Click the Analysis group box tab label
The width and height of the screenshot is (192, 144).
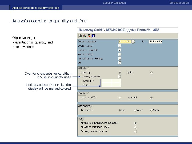(82, 68)
